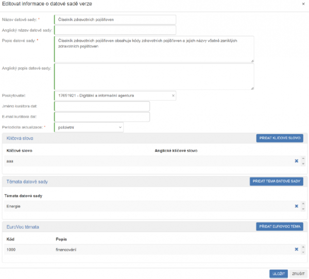The height and width of the screenshot is (279, 309).
Task: Click the scrollbar on the keyword list row
Action: pyautogui.click(x=303, y=161)
